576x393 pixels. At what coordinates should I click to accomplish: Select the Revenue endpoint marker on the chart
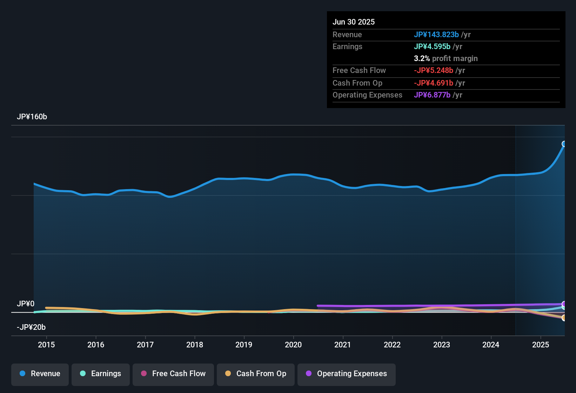(564, 144)
